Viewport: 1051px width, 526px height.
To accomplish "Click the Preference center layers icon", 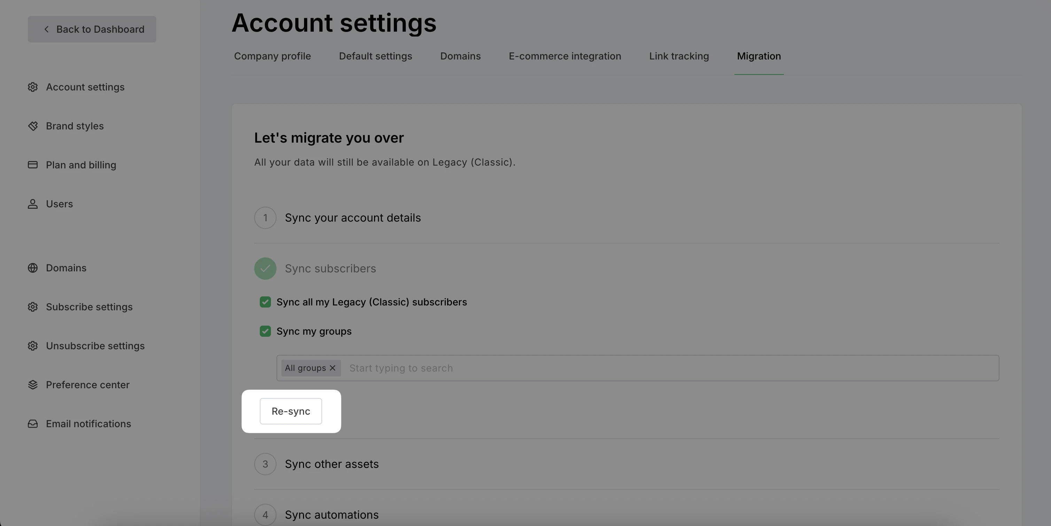I will 33,385.
